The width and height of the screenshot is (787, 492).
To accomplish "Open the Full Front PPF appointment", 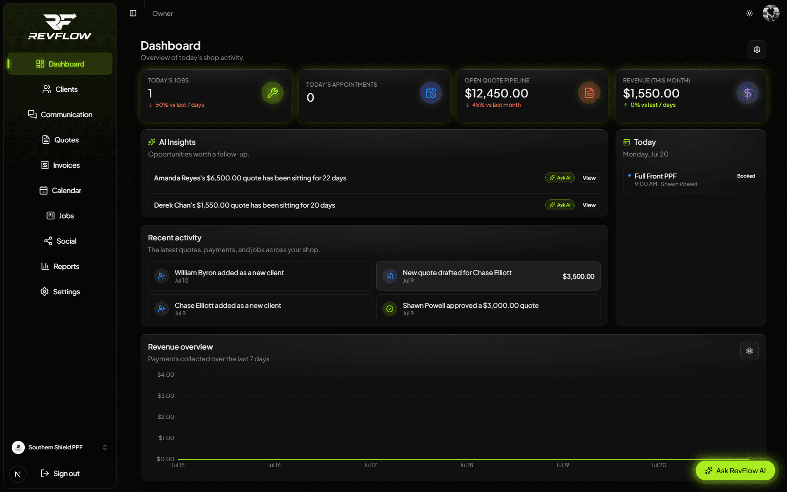I will point(693,179).
